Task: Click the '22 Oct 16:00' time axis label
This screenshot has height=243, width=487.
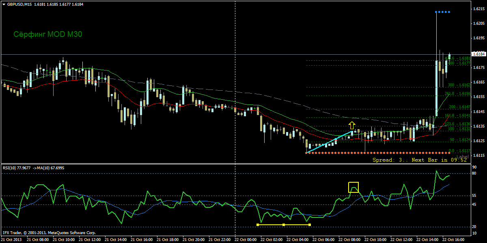Action: 454,239
